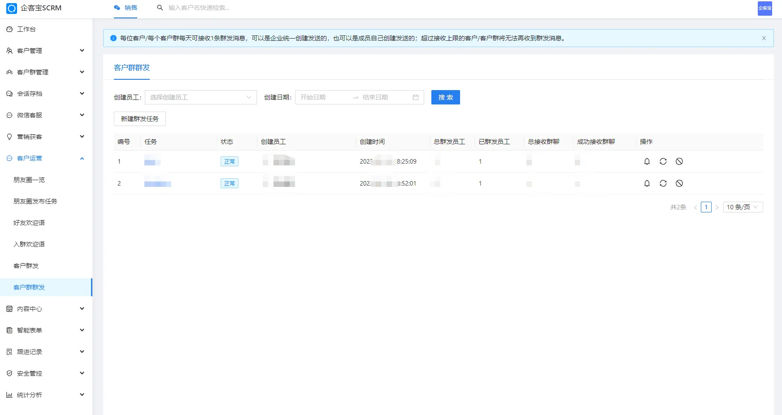
Task: Click the 客户群管理 group icon
Action: [9, 72]
